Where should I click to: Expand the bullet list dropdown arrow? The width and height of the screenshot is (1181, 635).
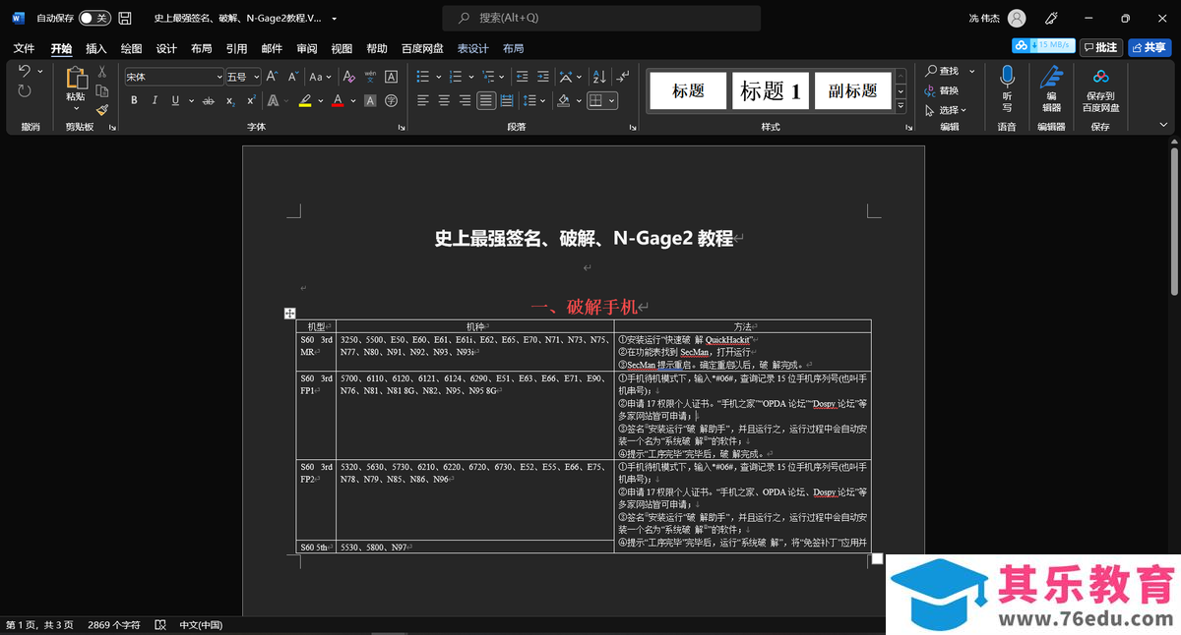coord(438,77)
